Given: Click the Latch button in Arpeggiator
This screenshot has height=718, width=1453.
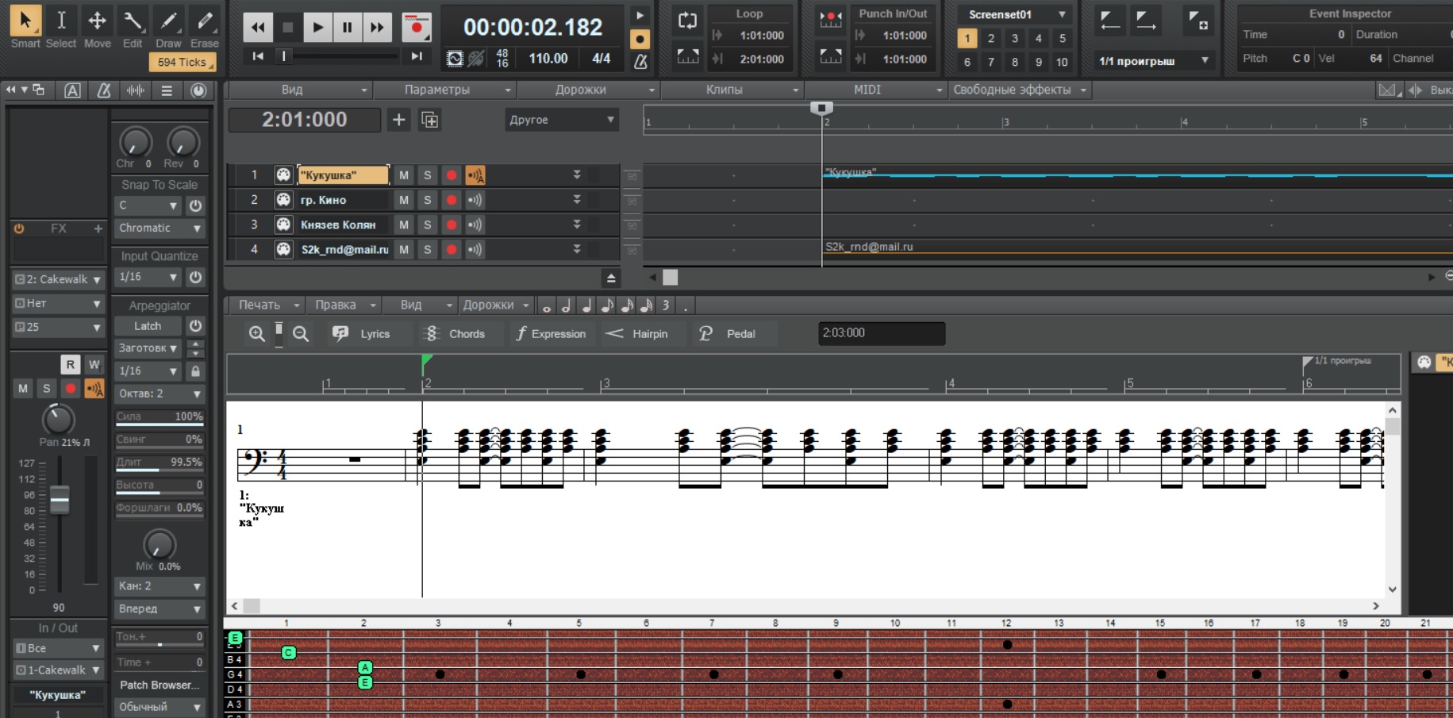Looking at the screenshot, I should (148, 326).
